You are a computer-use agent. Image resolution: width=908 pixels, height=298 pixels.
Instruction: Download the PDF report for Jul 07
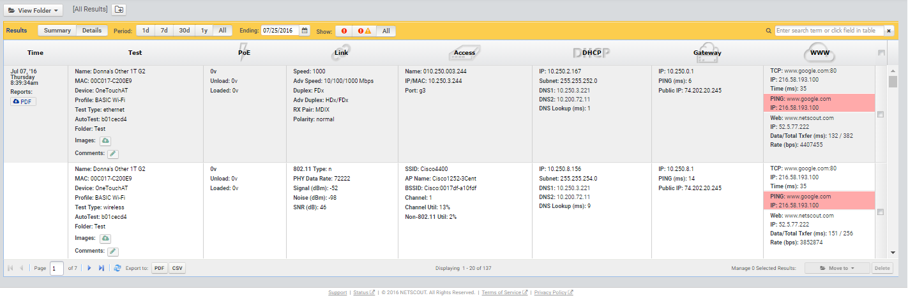[24, 101]
